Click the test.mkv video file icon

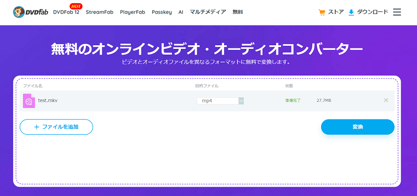29,101
